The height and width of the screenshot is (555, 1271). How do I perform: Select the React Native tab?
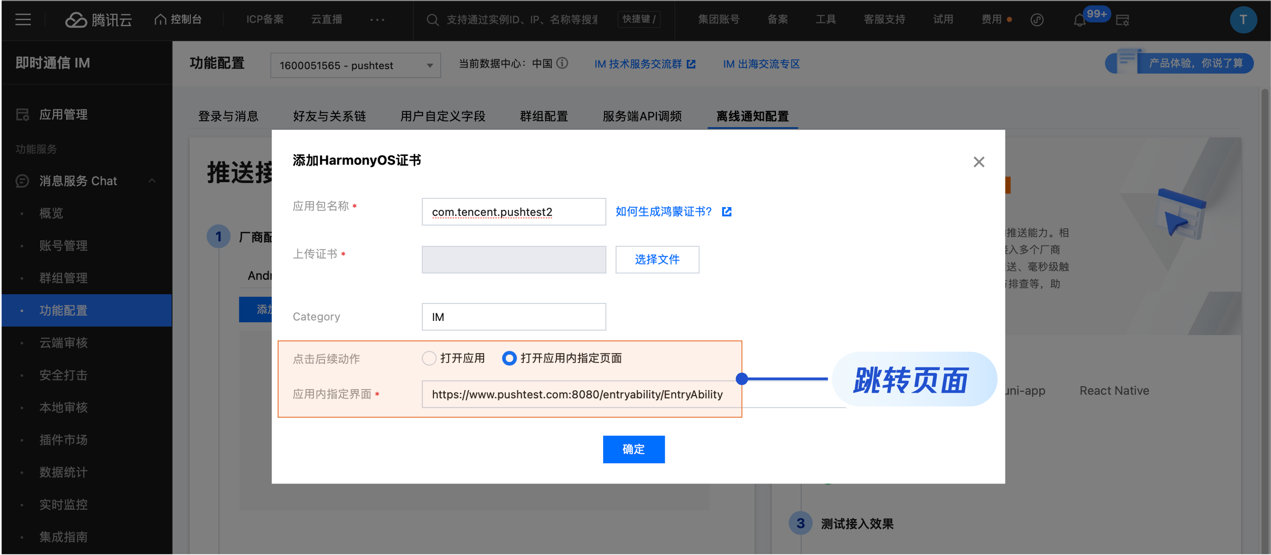click(x=1114, y=390)
